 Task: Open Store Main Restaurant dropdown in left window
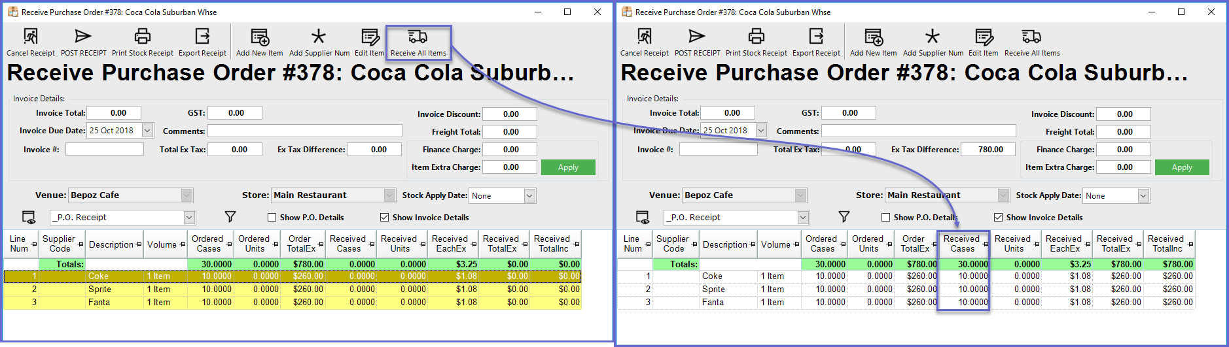(x=390, y=195)
